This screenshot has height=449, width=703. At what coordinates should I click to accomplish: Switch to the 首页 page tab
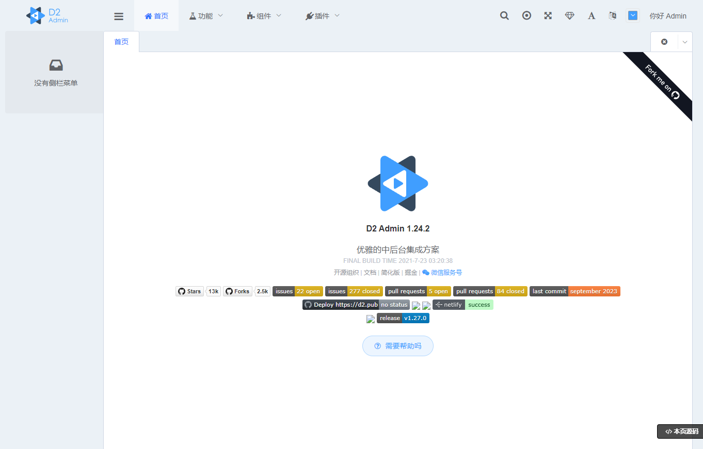coord(121,42)
